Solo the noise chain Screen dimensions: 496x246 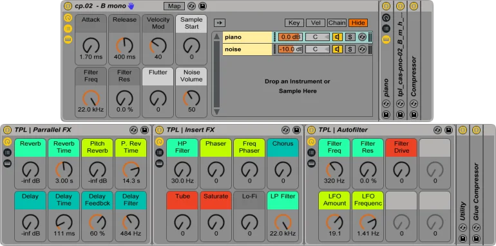point(350,49)
